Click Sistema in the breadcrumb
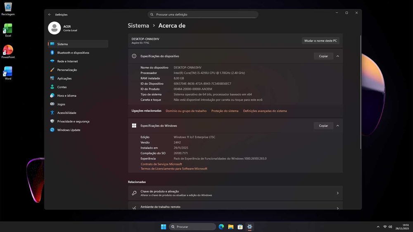This screenshot has height=232, width=413. point(138,26)
